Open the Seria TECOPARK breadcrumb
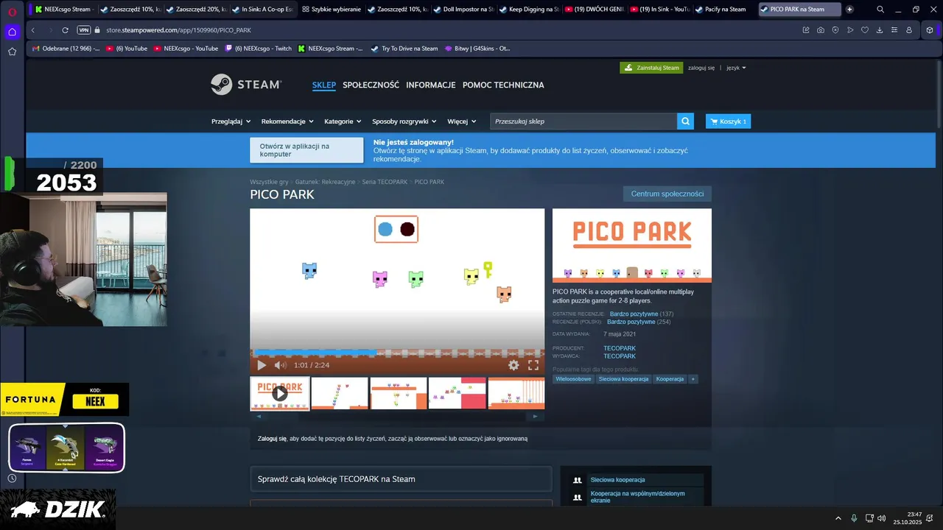Viewport: 943px width, 530px height. pos(385,182)
